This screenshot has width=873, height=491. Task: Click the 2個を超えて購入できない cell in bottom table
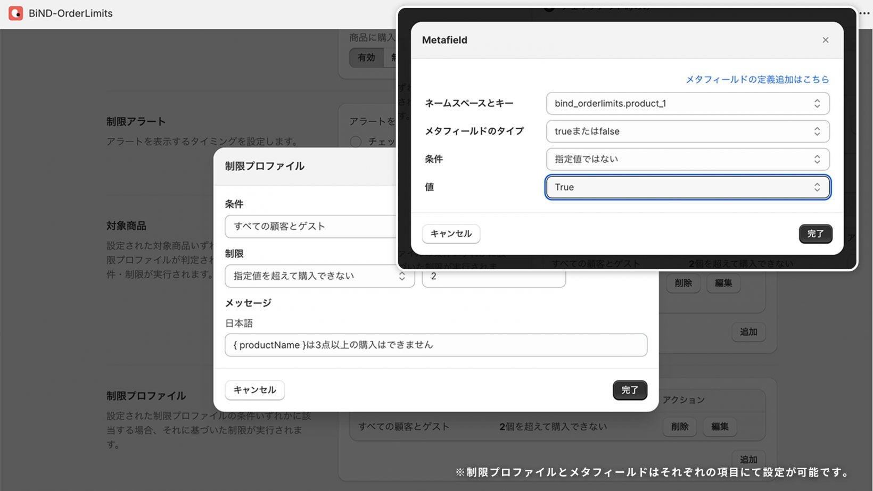click(x=553, y=427)
